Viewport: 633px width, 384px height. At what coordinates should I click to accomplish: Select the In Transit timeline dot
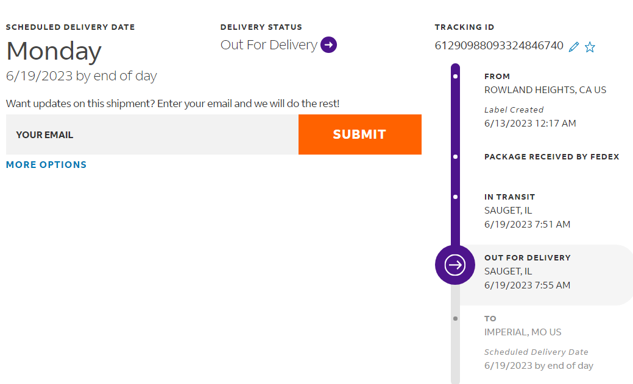point(456,197)
